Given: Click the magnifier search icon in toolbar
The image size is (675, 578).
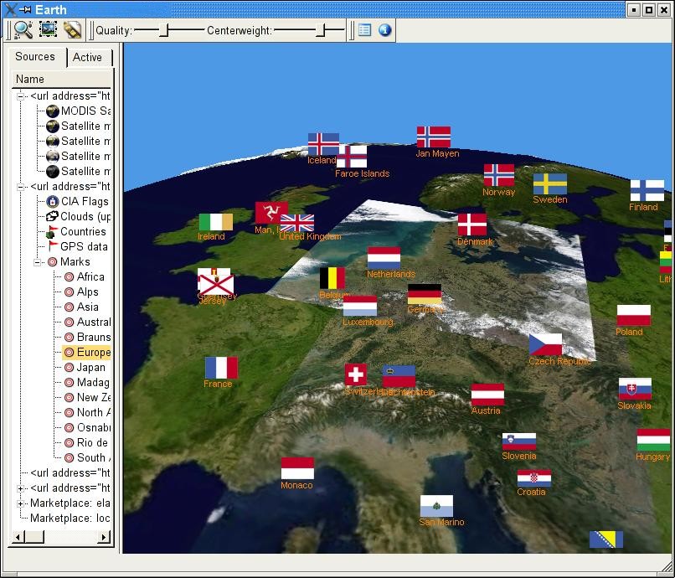Looking at the screenshot, I should pyautogui.click(x=23, y=30).
